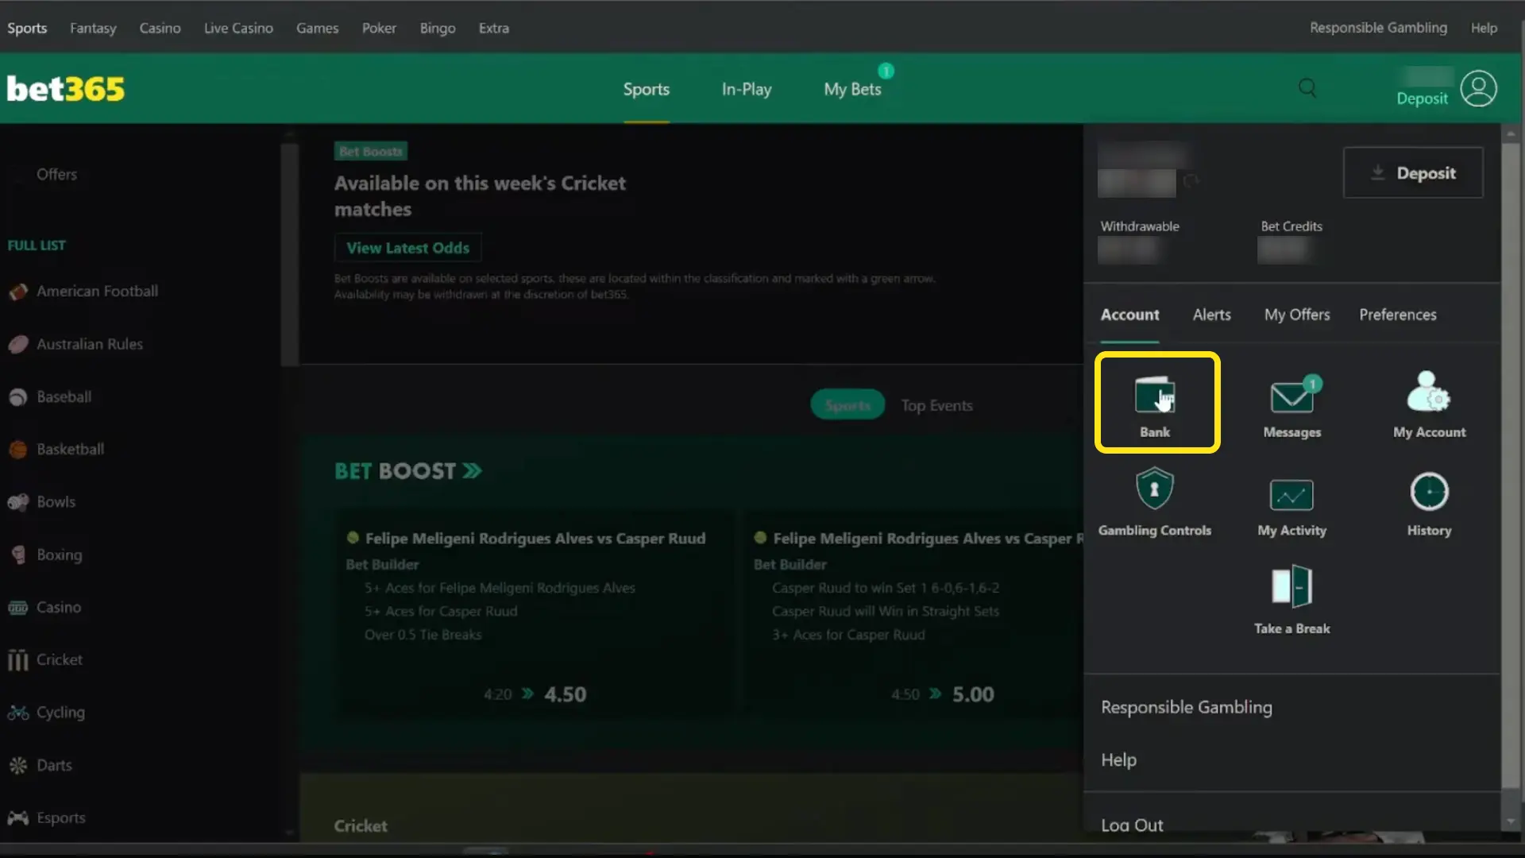Expand the BET BOOST section arrows
This screenshot has height=858, width=1525.
pos(472,471)
